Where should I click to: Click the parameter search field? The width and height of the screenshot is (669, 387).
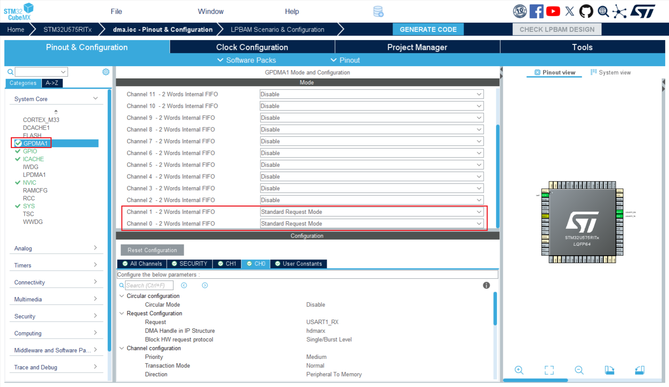tap(149, 285)
